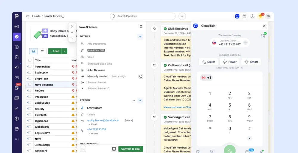Open the Projects clipboard icon in the sidebar
298x153 pixels.
(17, 57)
